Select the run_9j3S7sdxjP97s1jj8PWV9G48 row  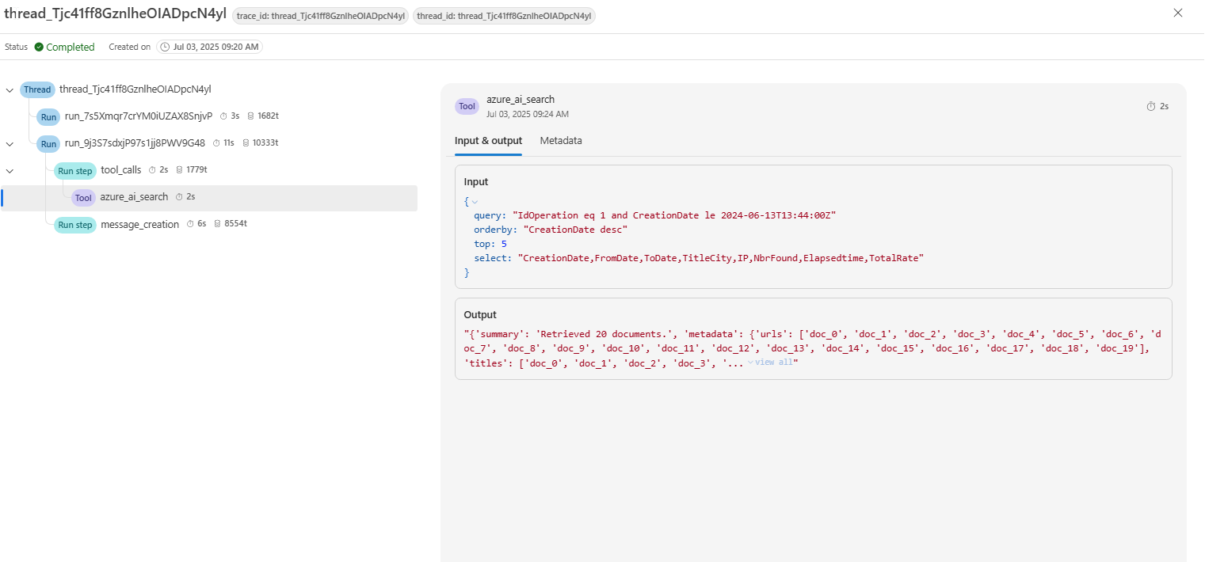(209, 143)
